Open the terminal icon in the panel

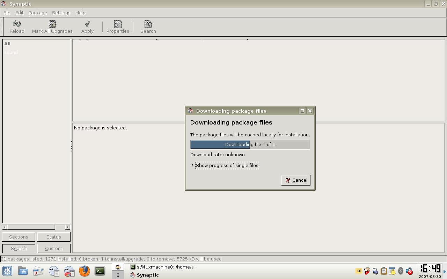[100, 271]
